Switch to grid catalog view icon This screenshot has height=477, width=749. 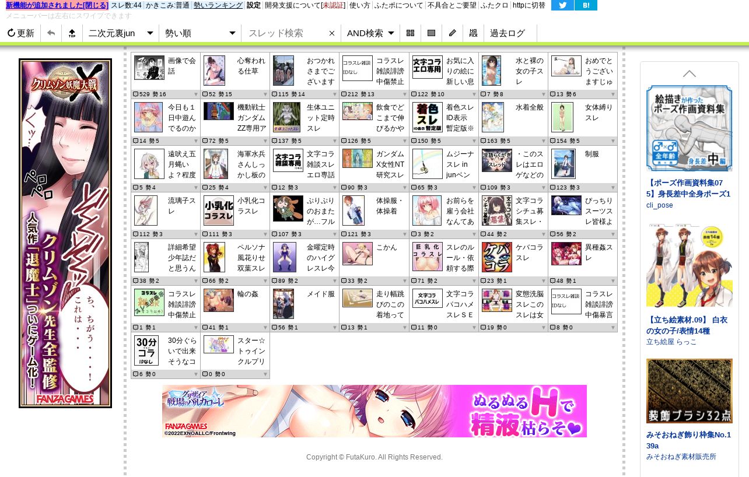point(411,33)
